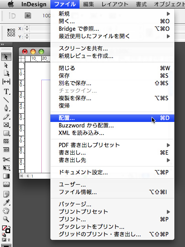This screenshot has width=185, height=247.
Task: Select the Eyedropper tool
Action: point(6,202)
